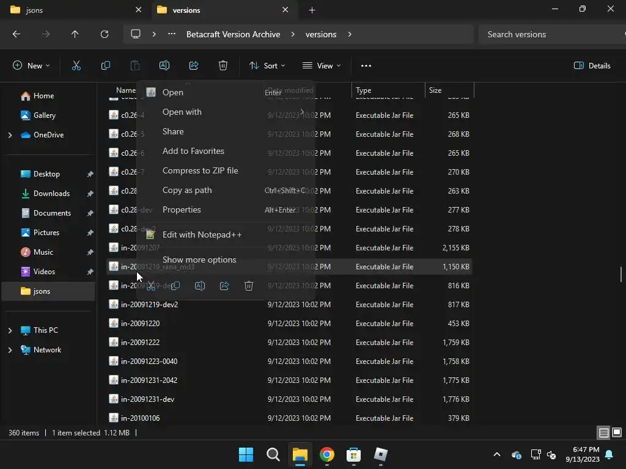The width and height of the screenshot is (626, 469).
Task: Expand the chevron after Betacraft Version Archive
Action: tap(293, 34)
